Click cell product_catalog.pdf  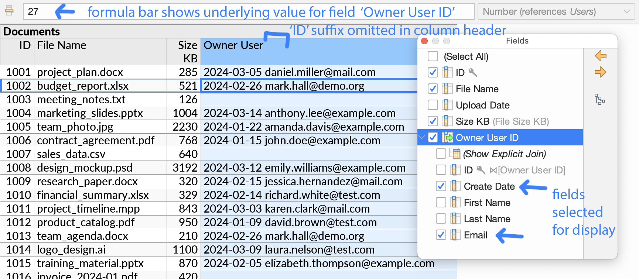click(x=100, y=222)
